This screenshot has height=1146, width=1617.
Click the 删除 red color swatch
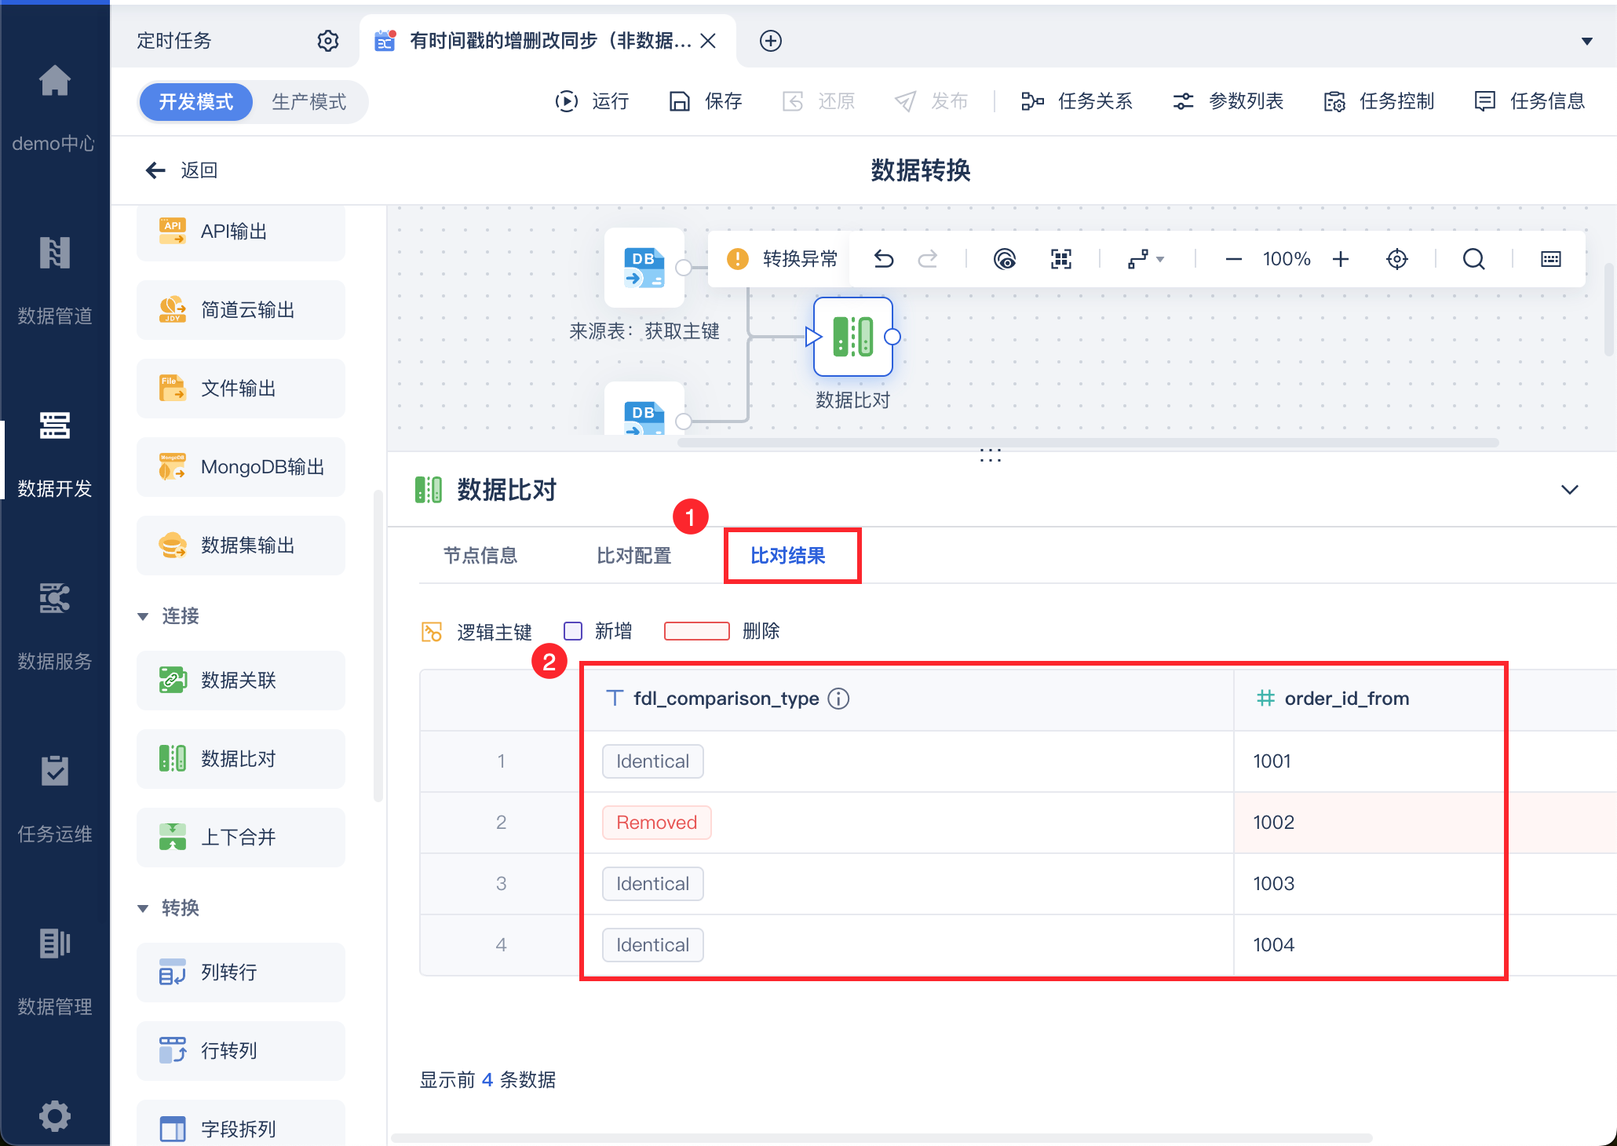point(696,631)
